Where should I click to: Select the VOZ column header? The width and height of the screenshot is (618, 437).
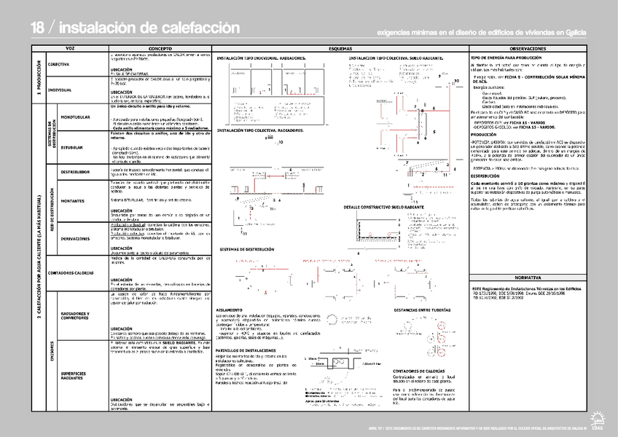tap(70, 47)
